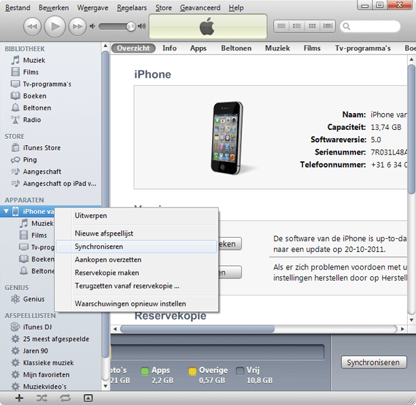Switch to the Films tab
This screenshot has height=405, width=416.
click(x=312, y=48)
